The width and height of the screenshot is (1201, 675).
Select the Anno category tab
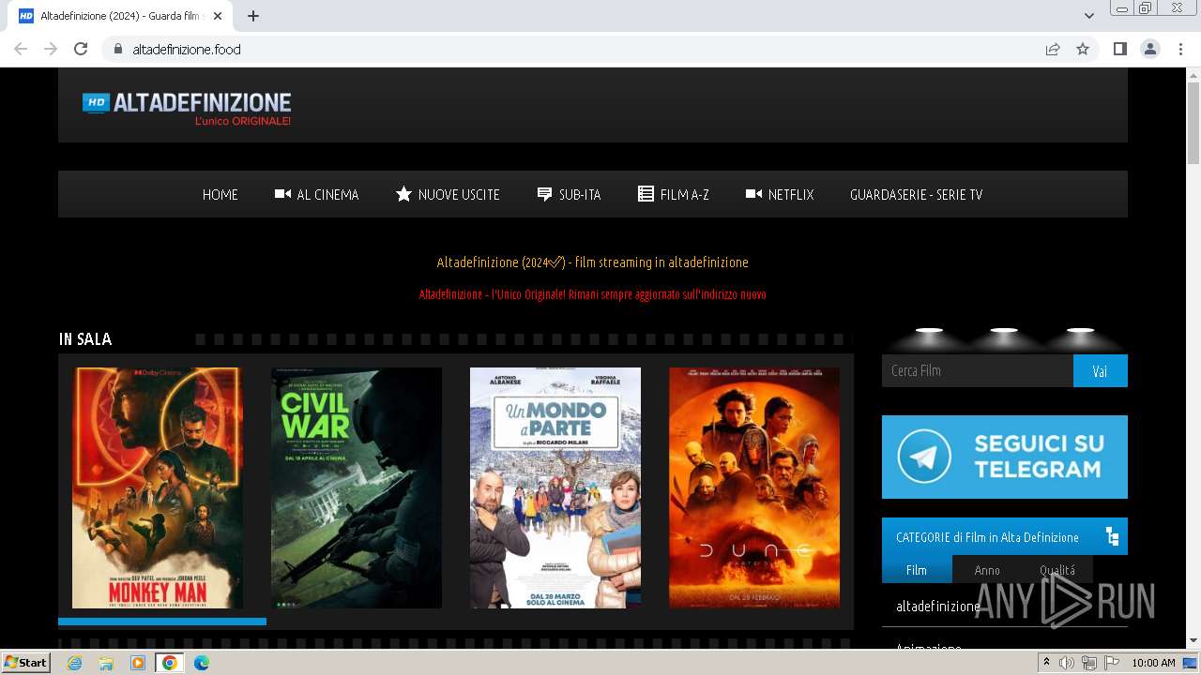(x=987, y=570)
